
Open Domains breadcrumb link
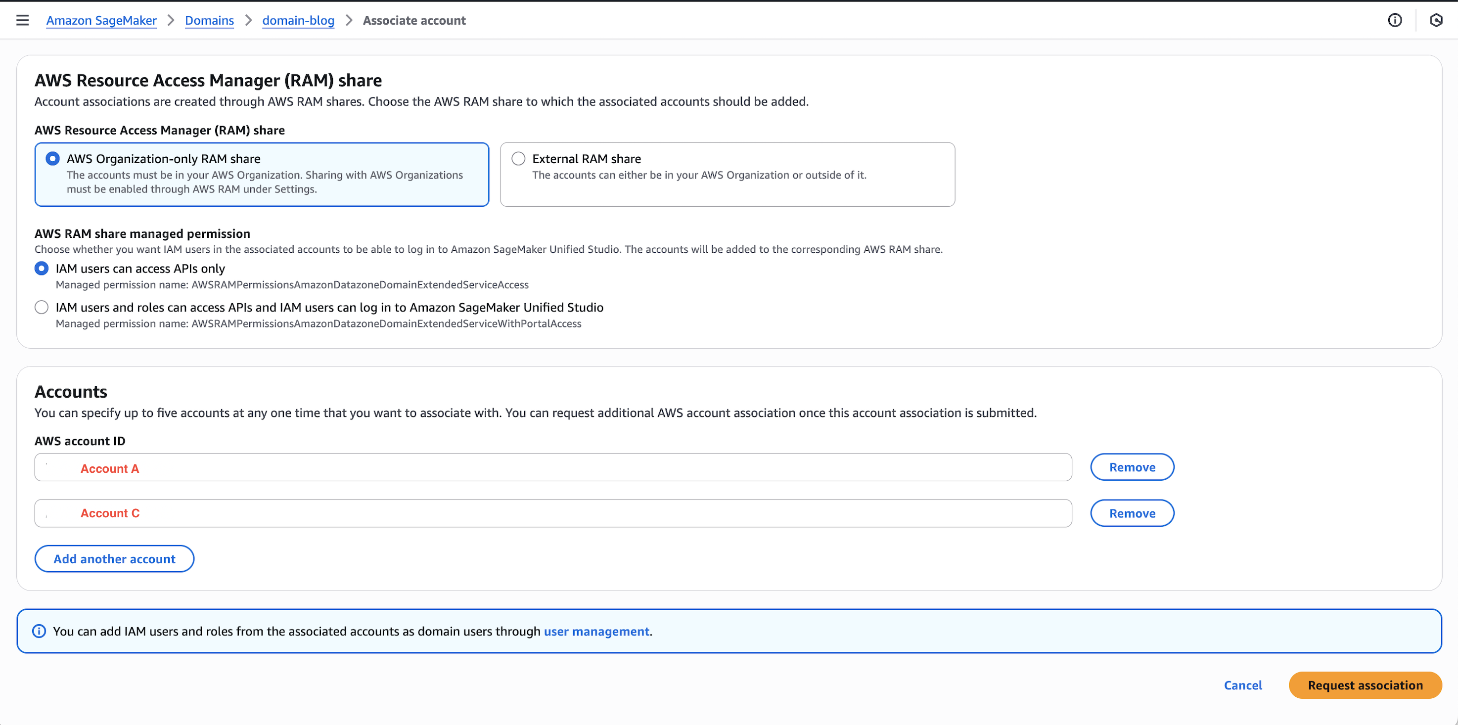209,20
